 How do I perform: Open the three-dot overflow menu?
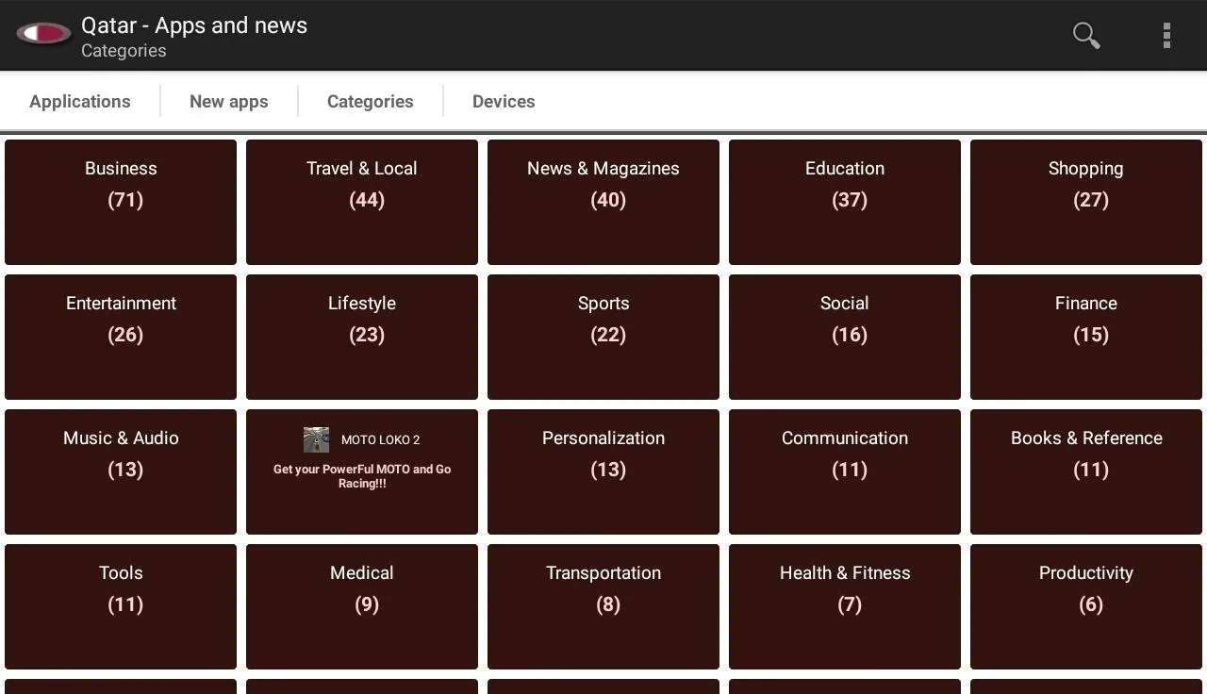tap(1166, 36)
